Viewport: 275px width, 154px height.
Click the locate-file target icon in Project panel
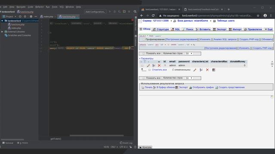(20, 16)
